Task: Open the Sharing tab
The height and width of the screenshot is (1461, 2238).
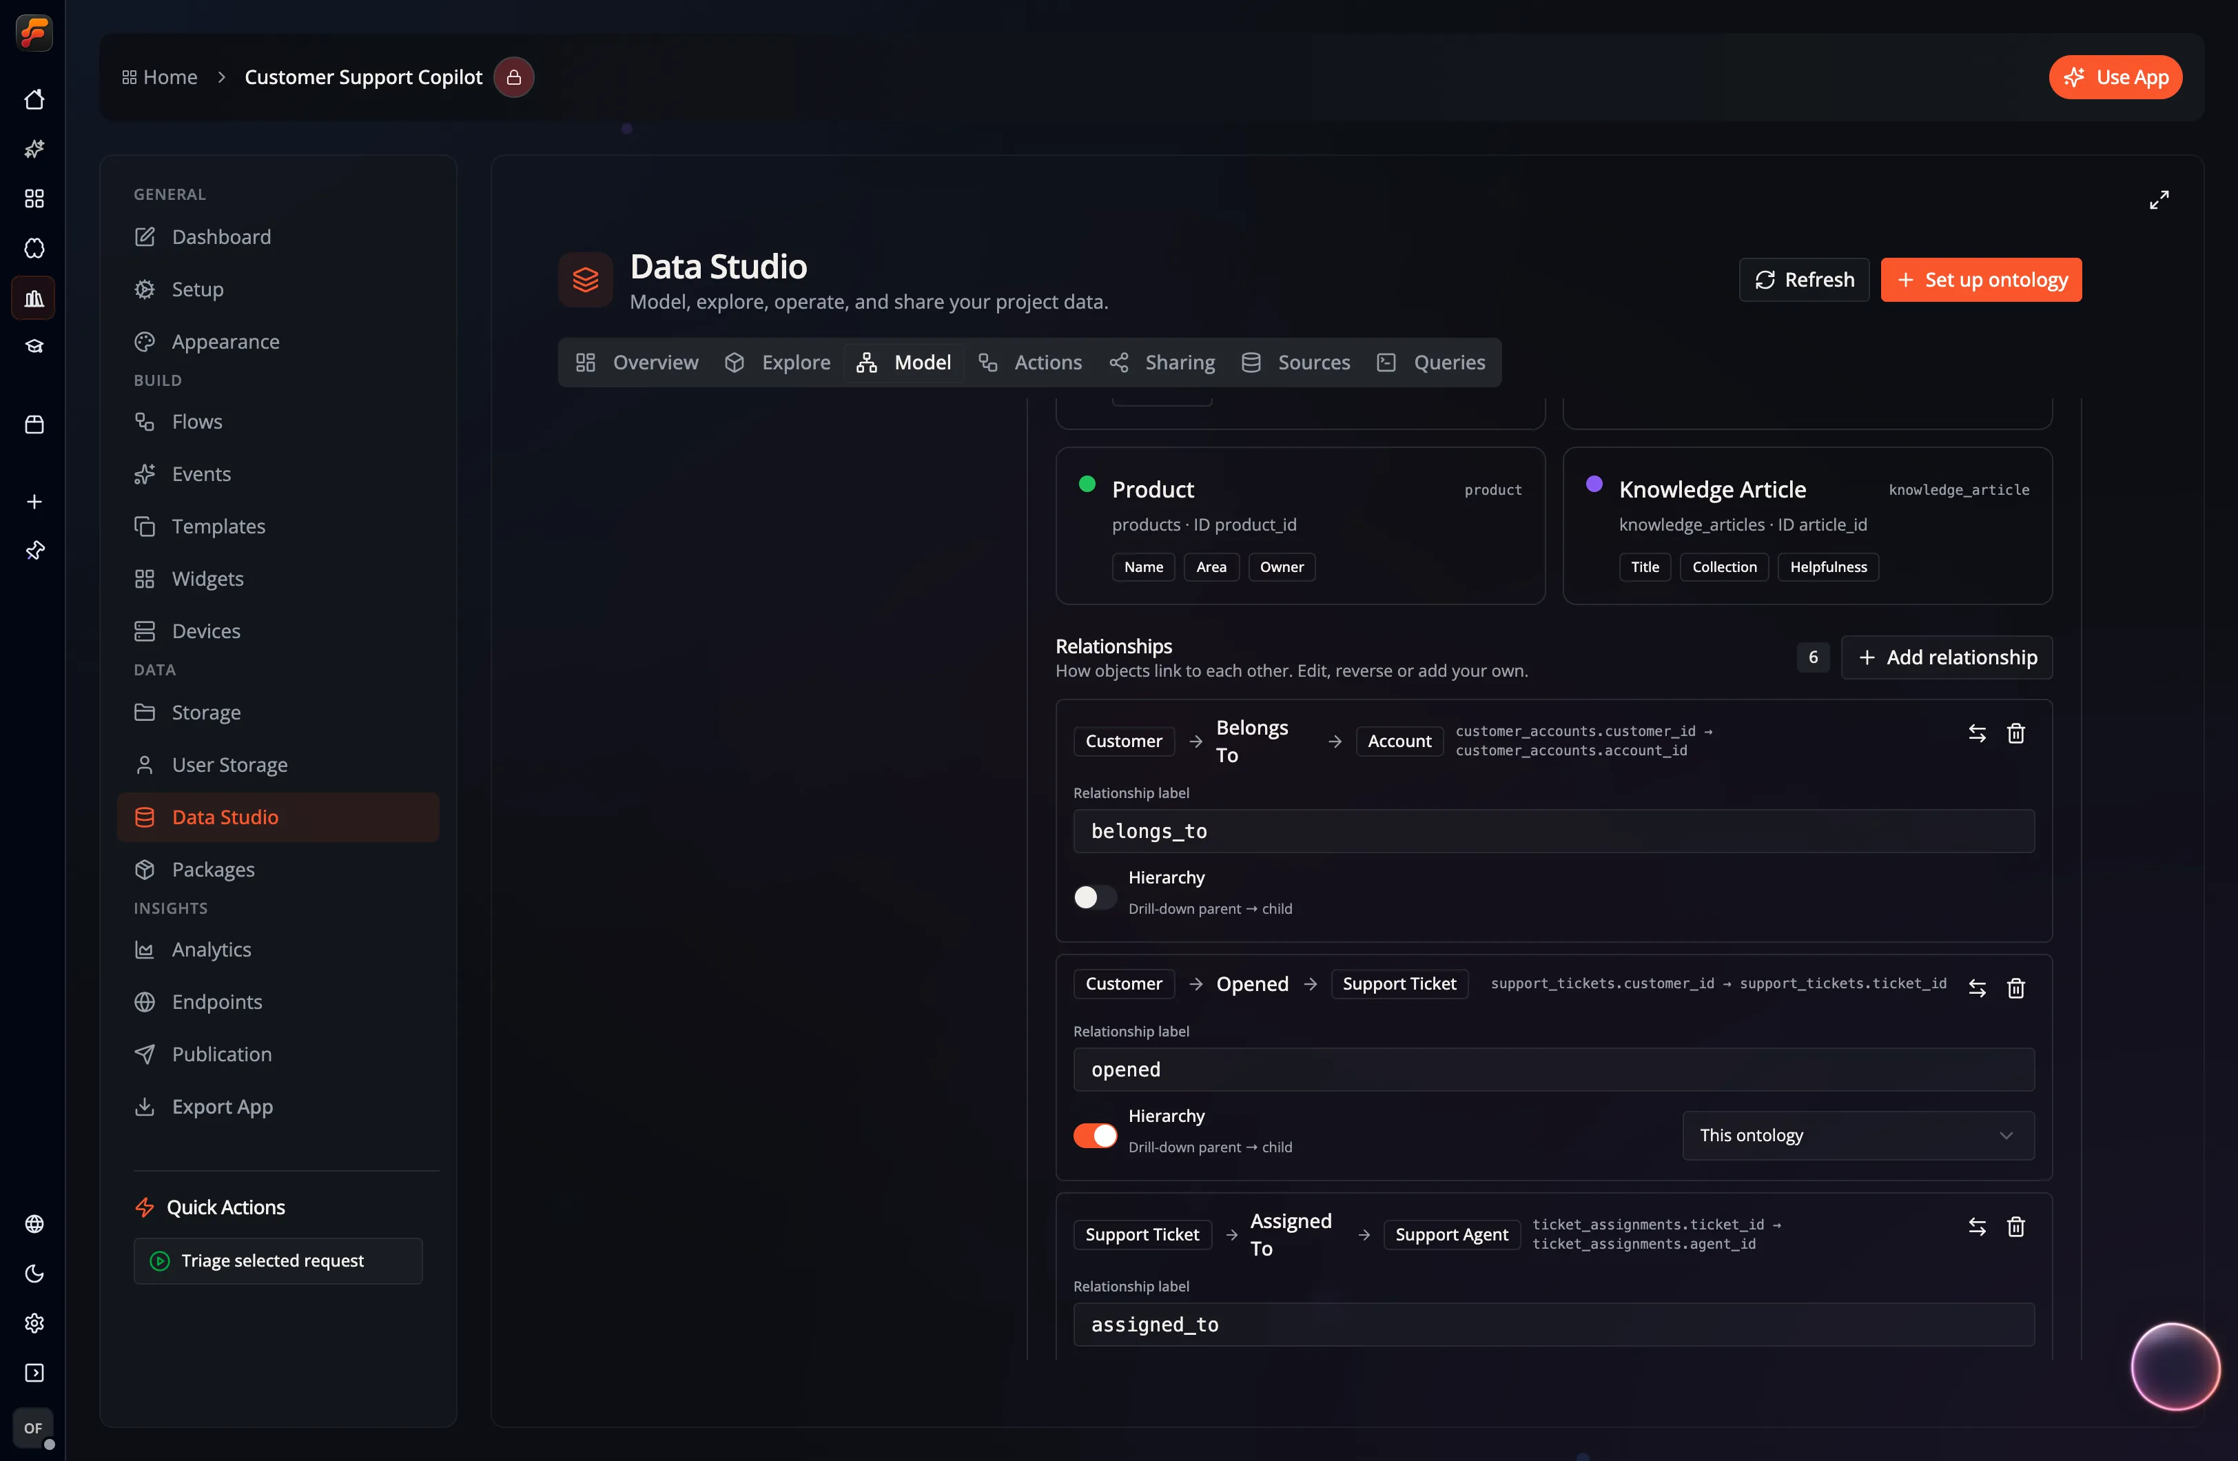Action: pyautogui.click(x=1161, y=362)
